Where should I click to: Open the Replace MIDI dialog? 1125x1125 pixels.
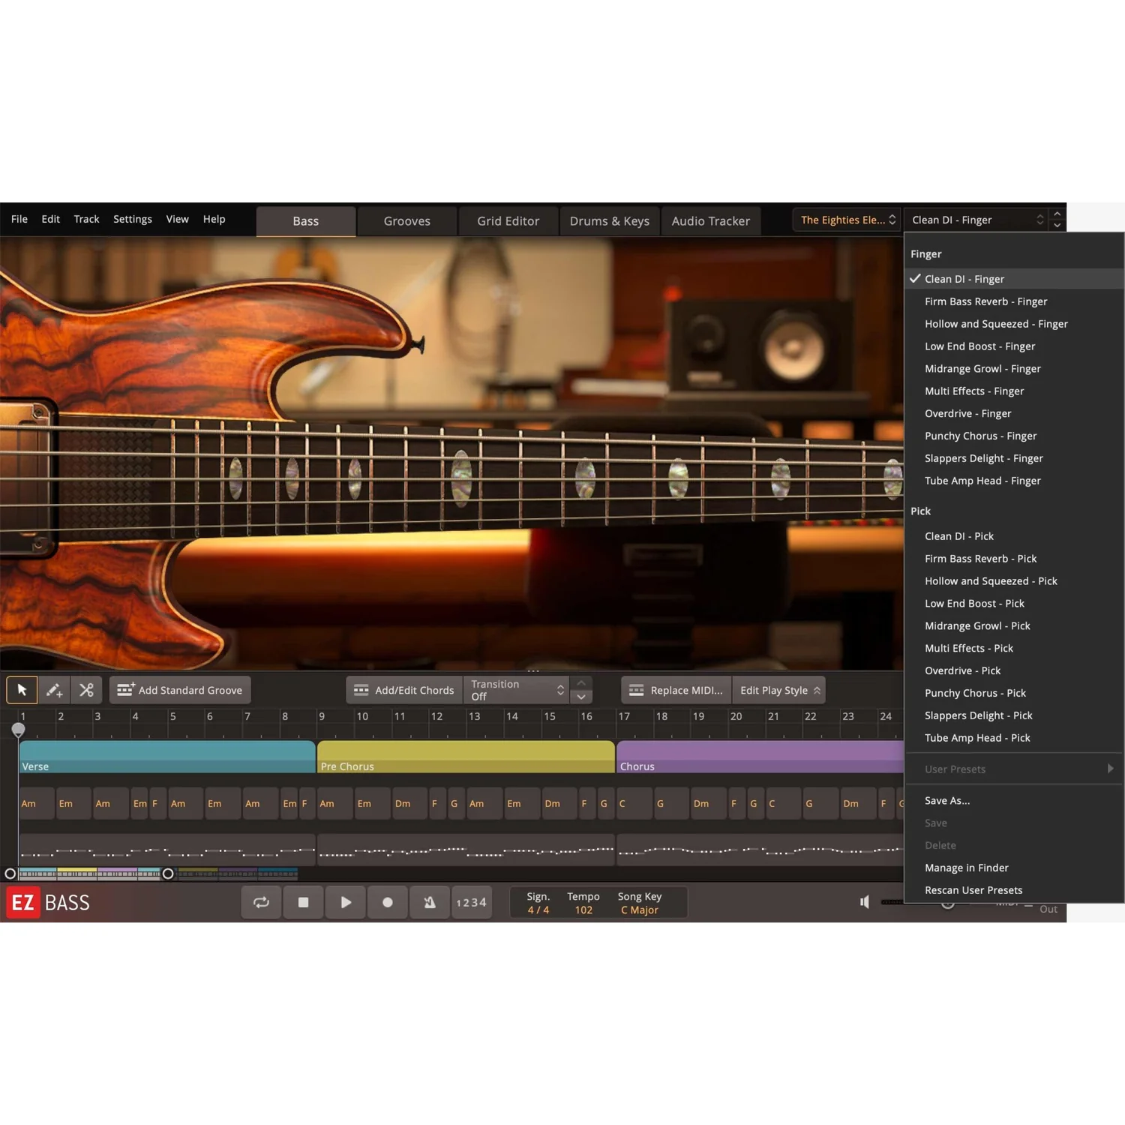(x=676, y=690)
